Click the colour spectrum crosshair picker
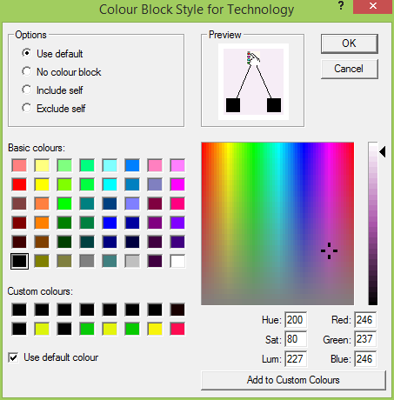 click(x=329, y=251)
